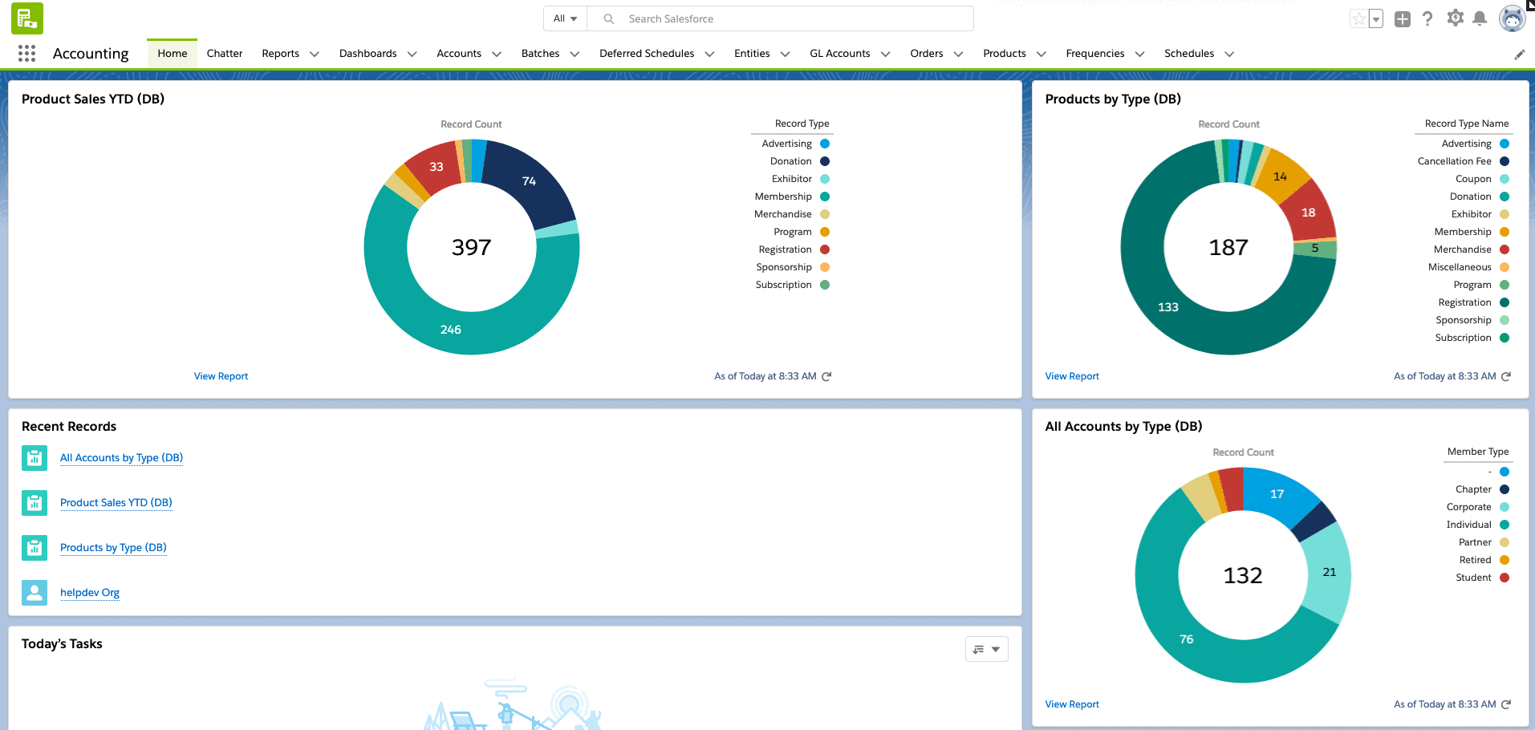Viewport: 1535px width, 730px height.
Task: Select the Home tab
Action: coord(172,54)
